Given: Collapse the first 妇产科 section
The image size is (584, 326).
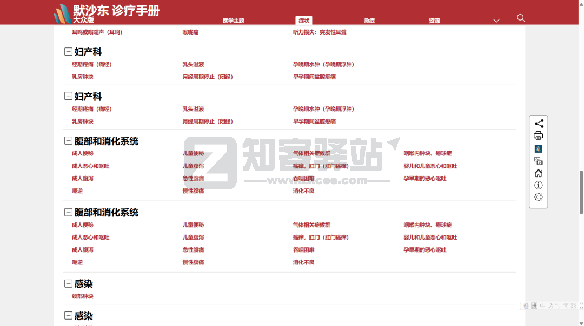Looking at the screenshot, I should pos(68,51).
